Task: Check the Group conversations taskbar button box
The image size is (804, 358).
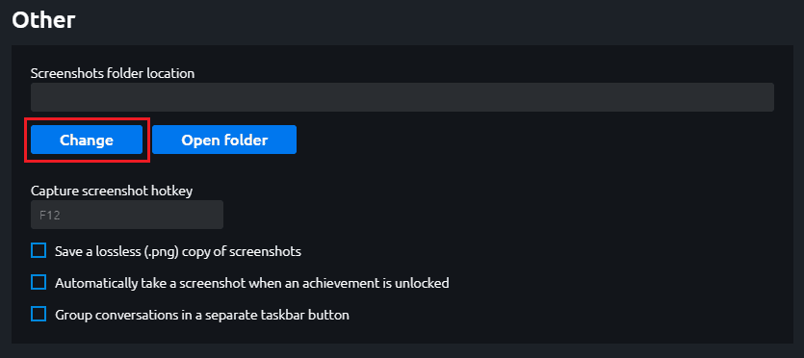Action: pyautogui.click(x=39, y=314)
